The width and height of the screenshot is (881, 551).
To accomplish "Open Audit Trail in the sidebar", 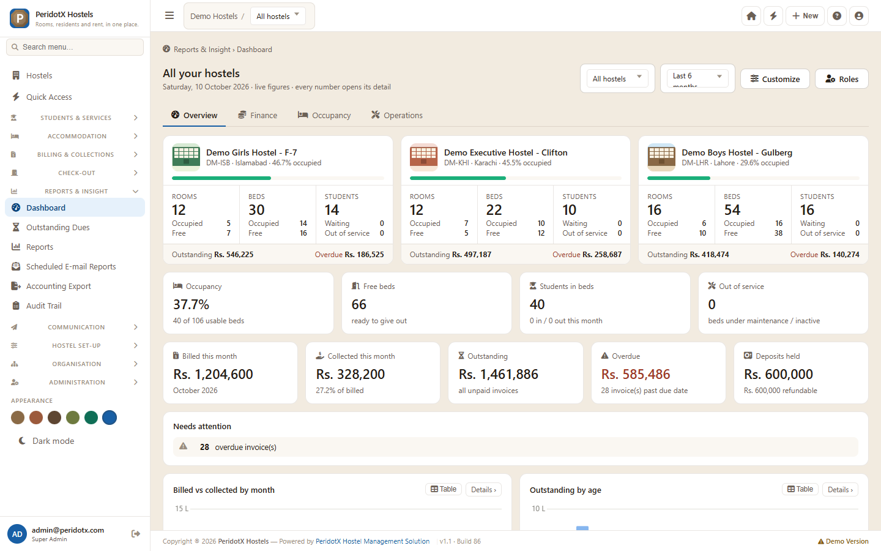I will (75, 305).
